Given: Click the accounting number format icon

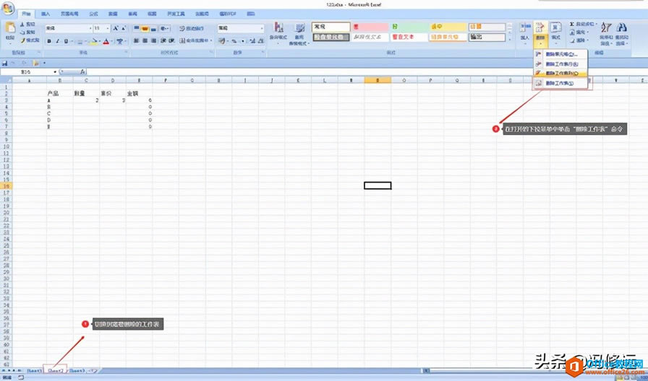Looking at the screenshot, I should click(x=223, y=41).
